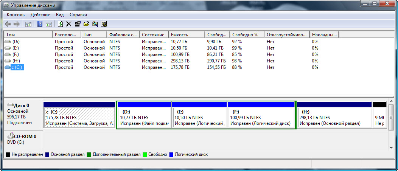This screenshot has height=171, width=398.
Task: Open the Справка menu
Action: 78,15
